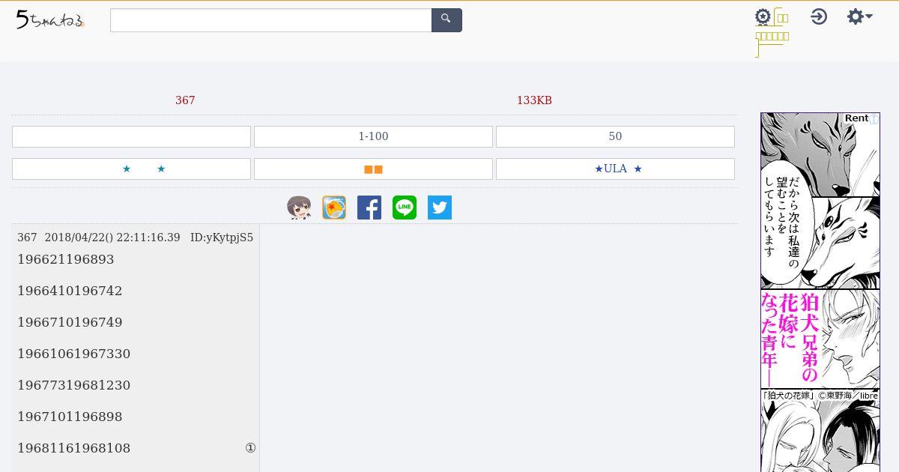Click post number 367 in header
Screen dimensions: 899x472
point(27,237)
